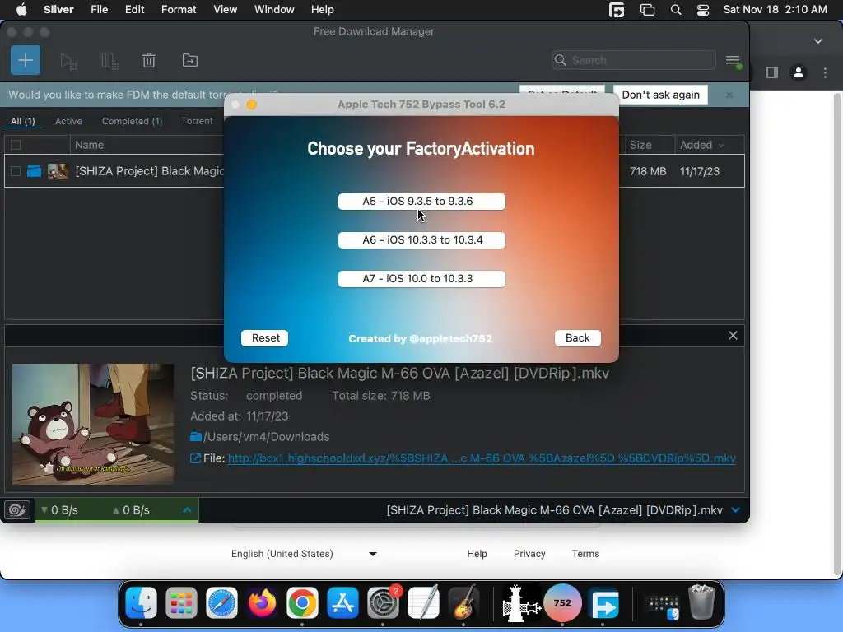Open the 752 bypass tool dock icon
Screen dimensions: 843x632
(562, 603)
